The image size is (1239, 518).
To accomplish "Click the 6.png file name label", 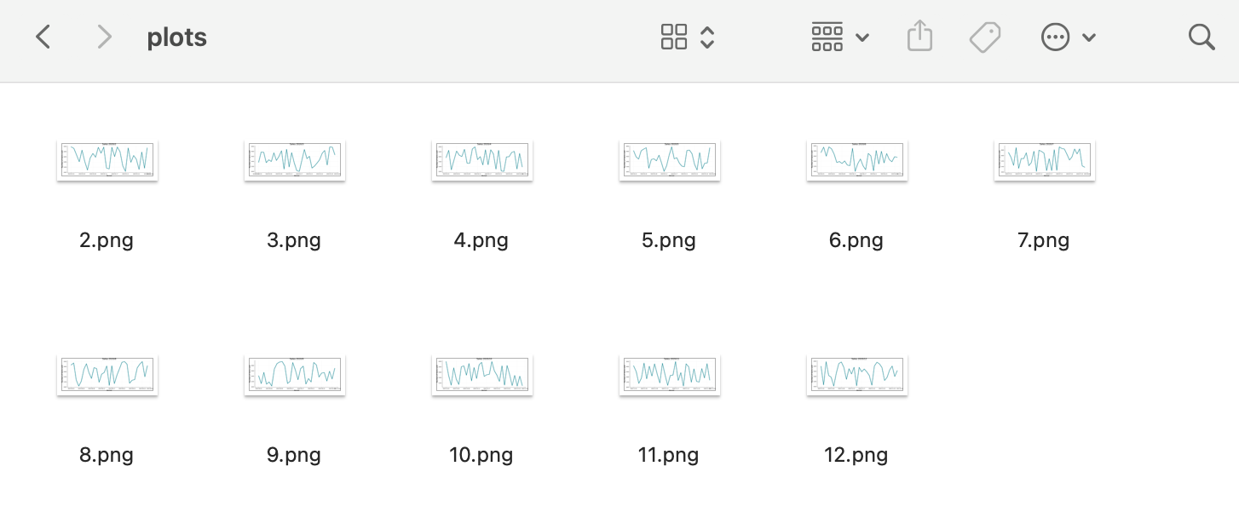I will click(856, 240).
